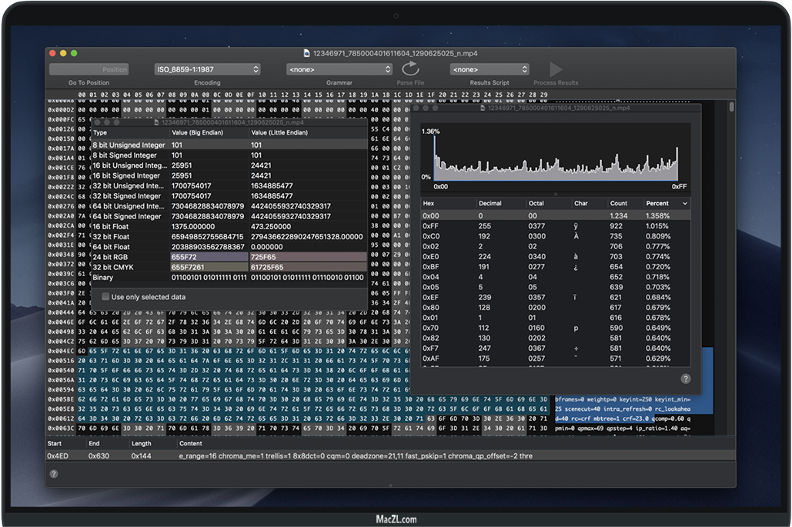Click the mp4 file icon in title bar
Image resolution: width=792 pixels, height=527 pixels.
point(306,53)
